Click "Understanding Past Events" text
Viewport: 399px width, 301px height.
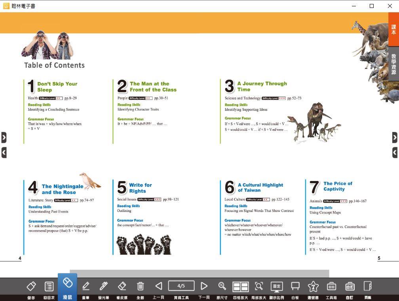click(x=48, y=211)
